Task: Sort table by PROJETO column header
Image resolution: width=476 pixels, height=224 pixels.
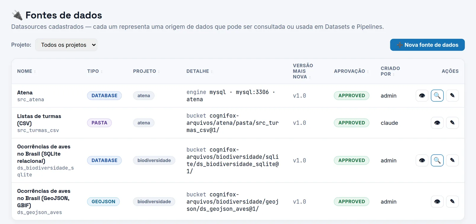Action: [146, 71]
